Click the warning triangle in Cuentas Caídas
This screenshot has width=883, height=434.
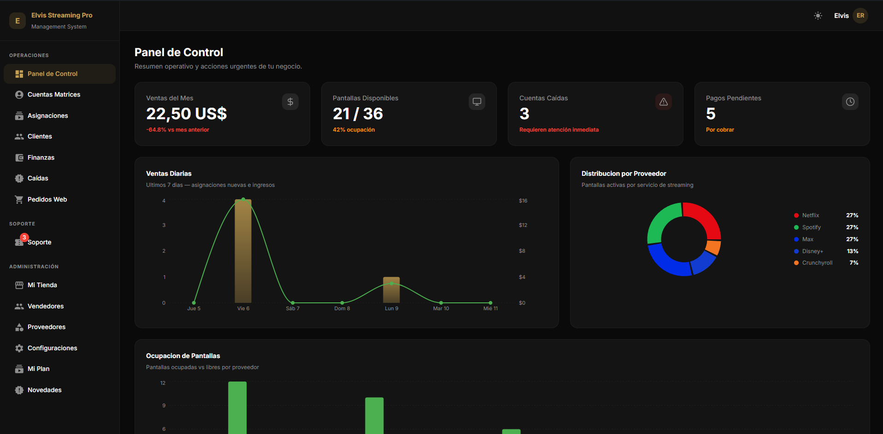click(x=663, y=102)
